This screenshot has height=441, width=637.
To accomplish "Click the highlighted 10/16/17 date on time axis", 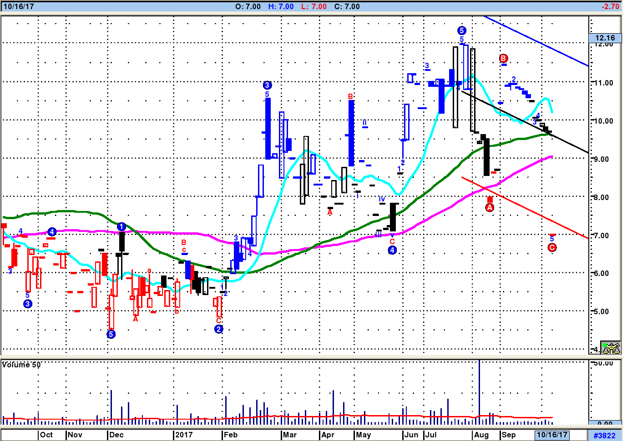I will (552, 435).
